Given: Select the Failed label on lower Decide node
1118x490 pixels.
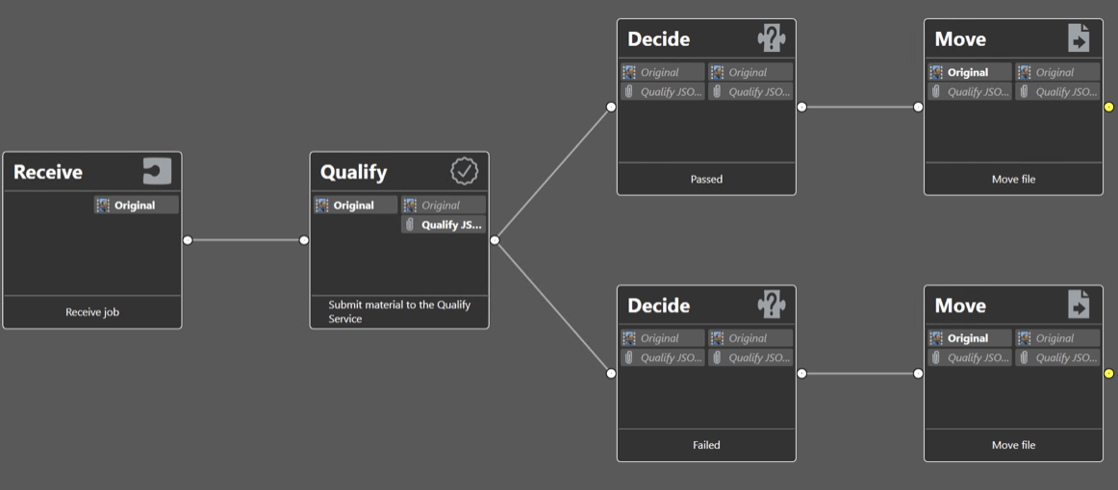Looking at the screenshot, I should pos(706,445).
